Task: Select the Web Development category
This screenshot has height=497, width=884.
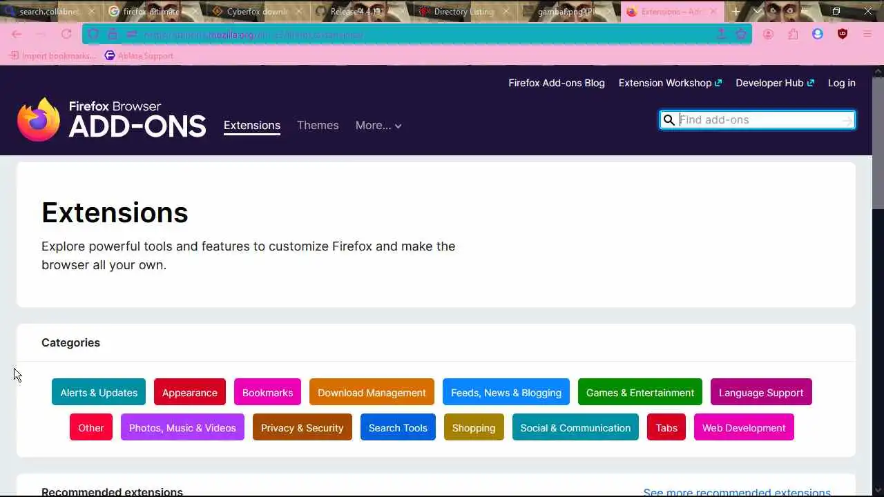Action: 744,427
